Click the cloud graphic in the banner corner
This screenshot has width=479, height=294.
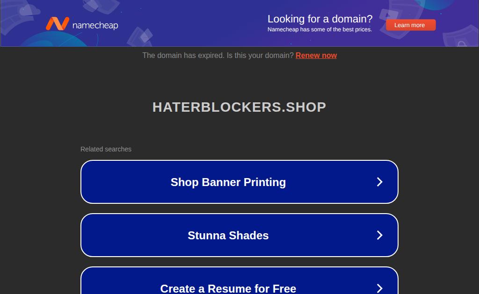[29, 10]
